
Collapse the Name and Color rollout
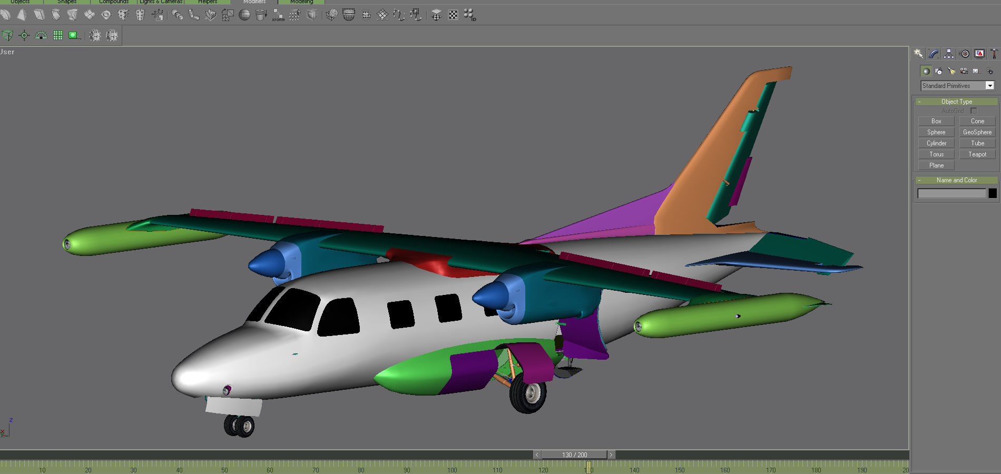[956, 180]
